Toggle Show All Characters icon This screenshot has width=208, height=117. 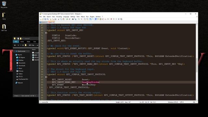tap(93, 19)
